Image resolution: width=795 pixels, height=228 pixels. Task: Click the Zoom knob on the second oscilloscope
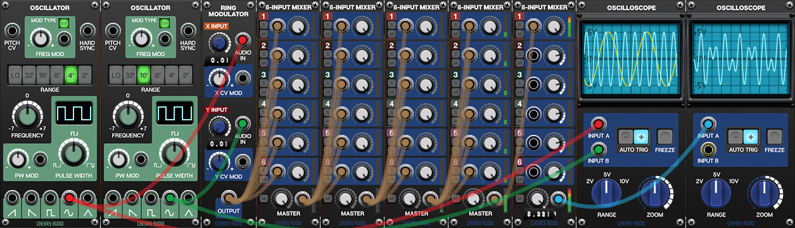764,193
